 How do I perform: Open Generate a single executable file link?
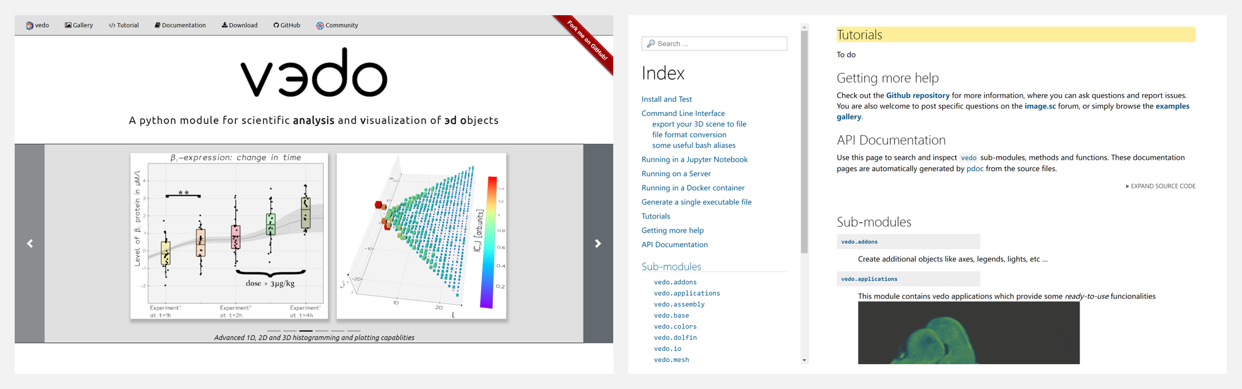[696, 202]
